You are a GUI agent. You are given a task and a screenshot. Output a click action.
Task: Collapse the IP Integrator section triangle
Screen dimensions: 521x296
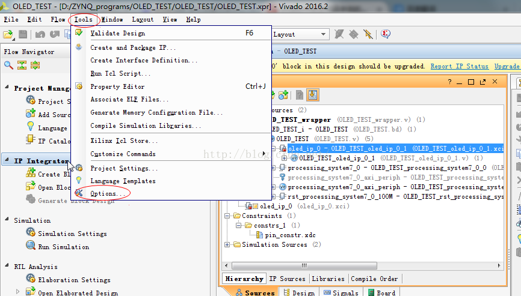7,160
